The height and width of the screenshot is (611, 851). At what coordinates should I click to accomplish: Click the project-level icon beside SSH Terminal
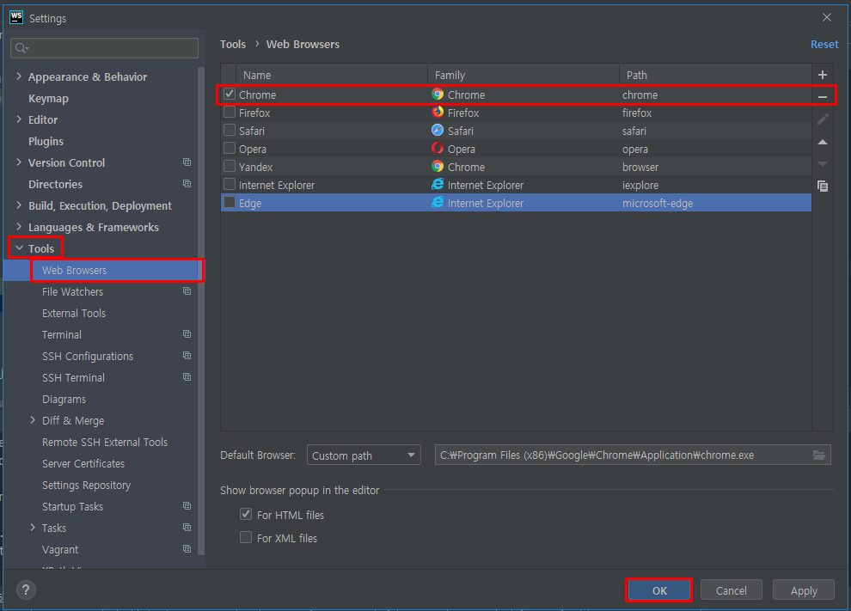coord(187,376)
